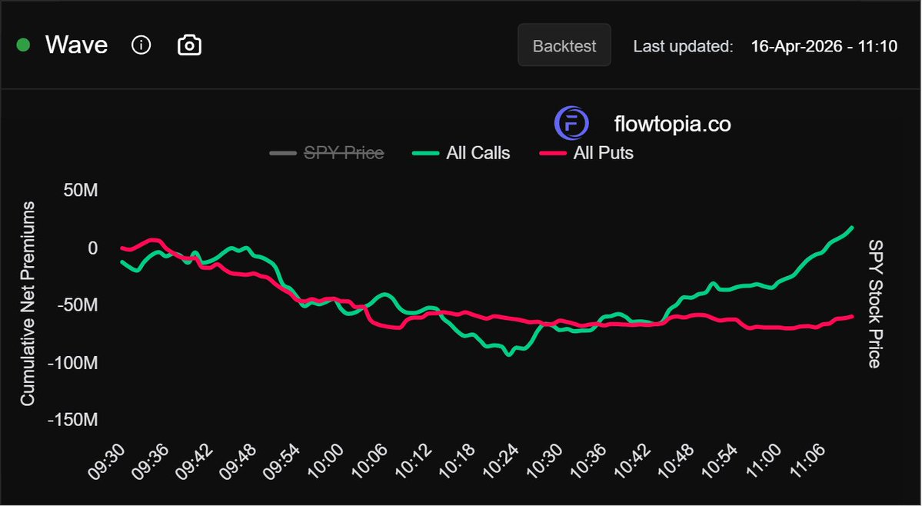Click the circular F watermark on chart
Screen dimensions: 922x506
571,123
